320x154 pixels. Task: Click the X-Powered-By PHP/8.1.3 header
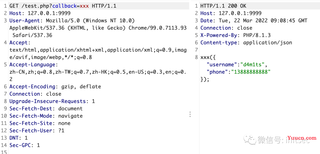point(236,35)
